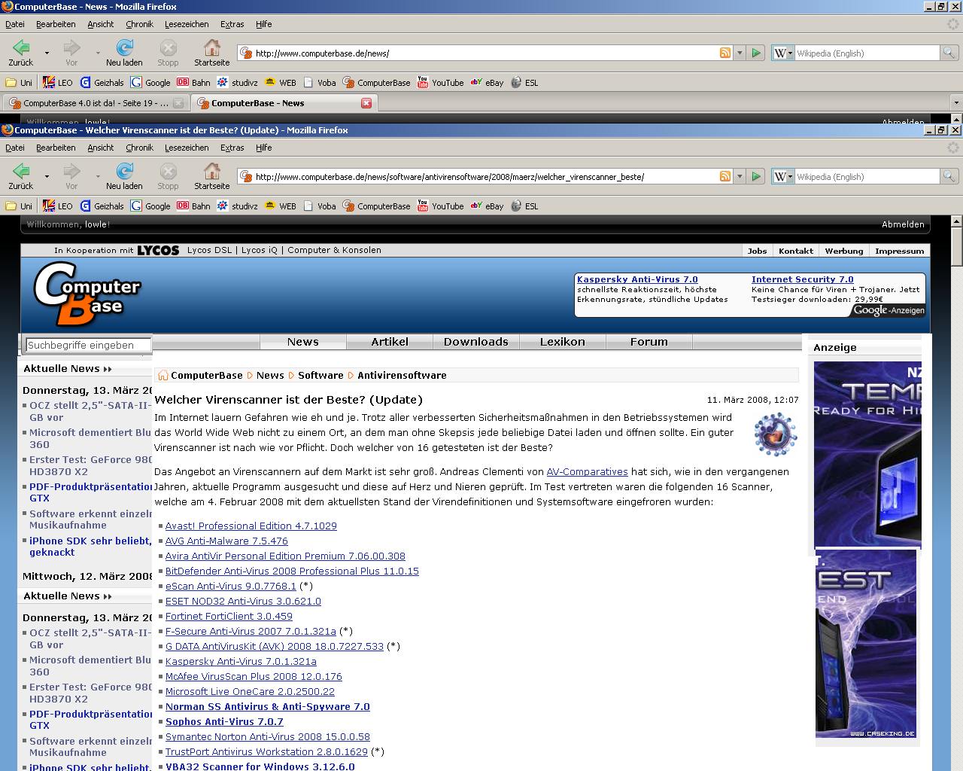Open McAfee VirusScan Plus 2008 link

[x=254, y=676]
